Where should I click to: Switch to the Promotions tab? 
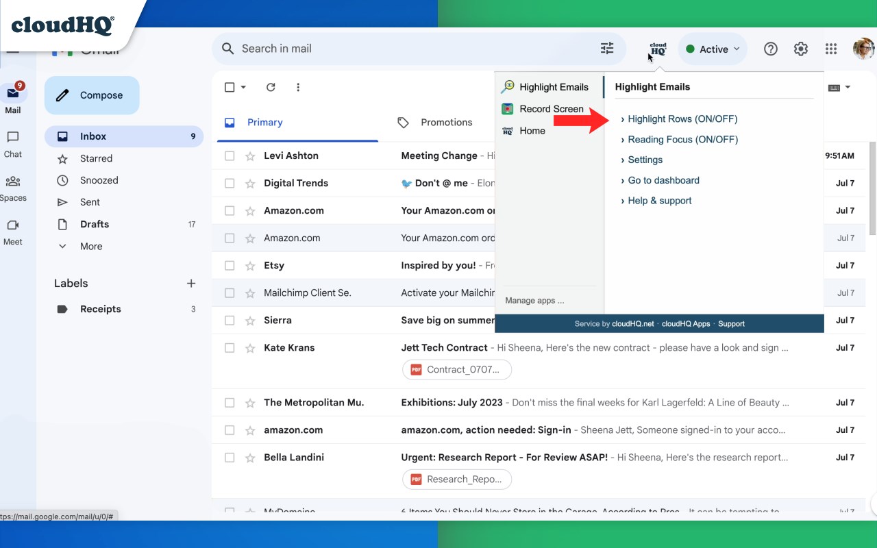434,123
